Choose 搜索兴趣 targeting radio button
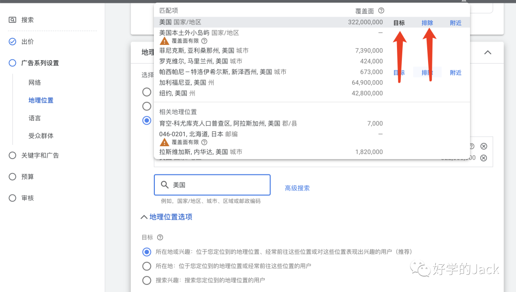The image size is (516, 292). pyautogui.click(x=147, y=280)
